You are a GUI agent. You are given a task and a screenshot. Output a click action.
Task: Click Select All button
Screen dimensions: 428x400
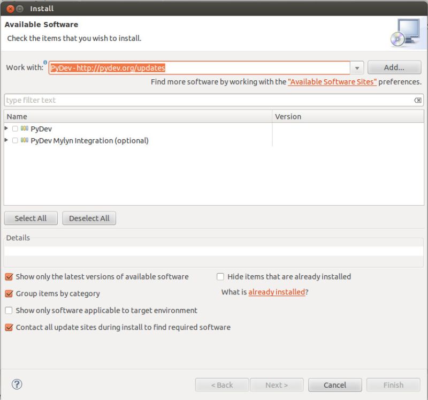[31, 218]
